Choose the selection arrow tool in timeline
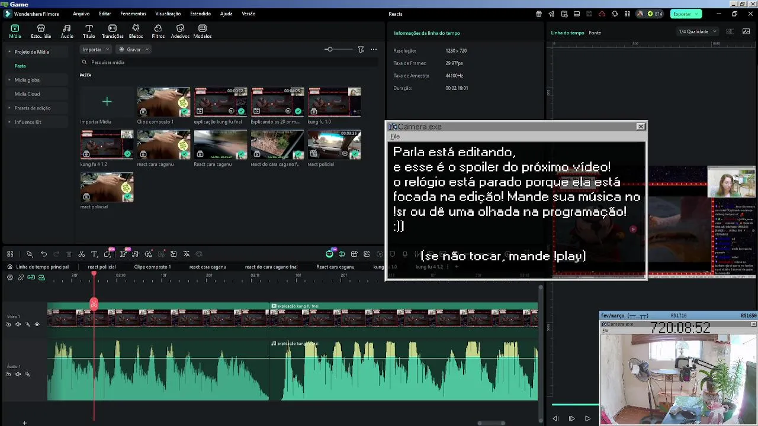 pos(29,254)
